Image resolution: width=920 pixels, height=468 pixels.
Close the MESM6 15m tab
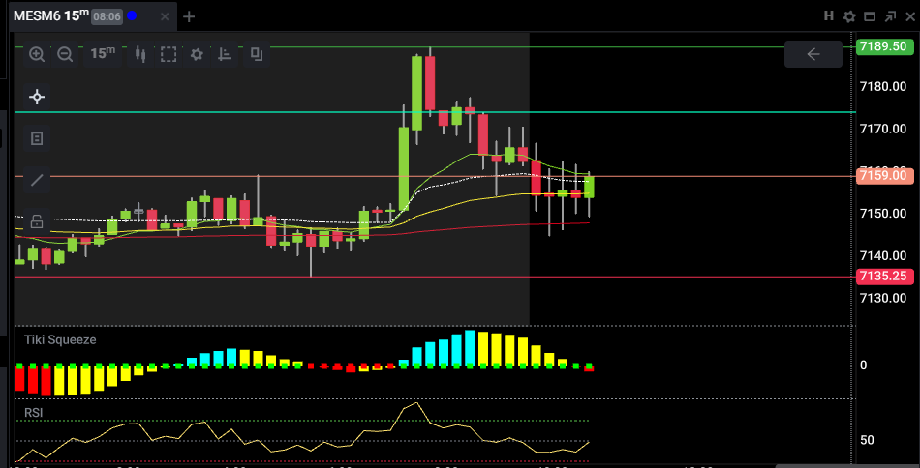coord(165,16)
